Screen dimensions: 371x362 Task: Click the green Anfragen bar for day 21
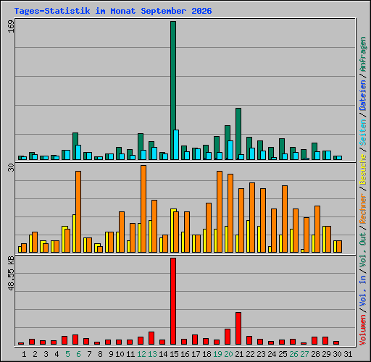[238, 134]
